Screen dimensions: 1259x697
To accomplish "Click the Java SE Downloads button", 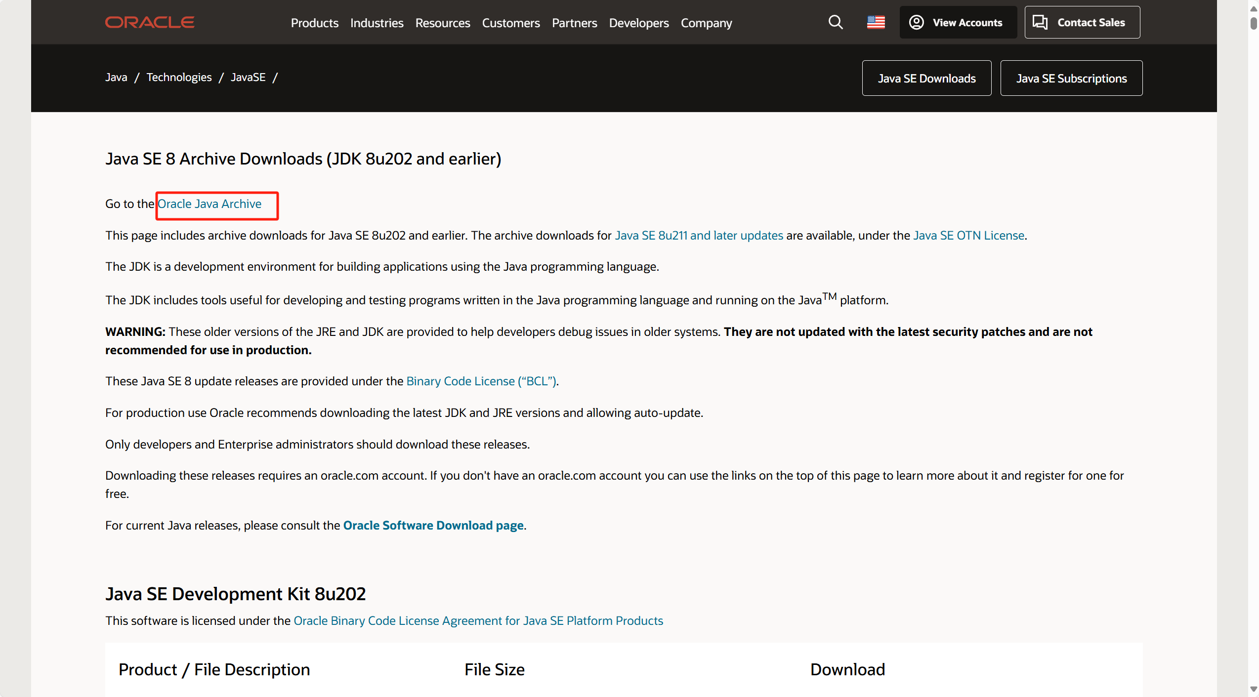I will (x=926, y=78).
